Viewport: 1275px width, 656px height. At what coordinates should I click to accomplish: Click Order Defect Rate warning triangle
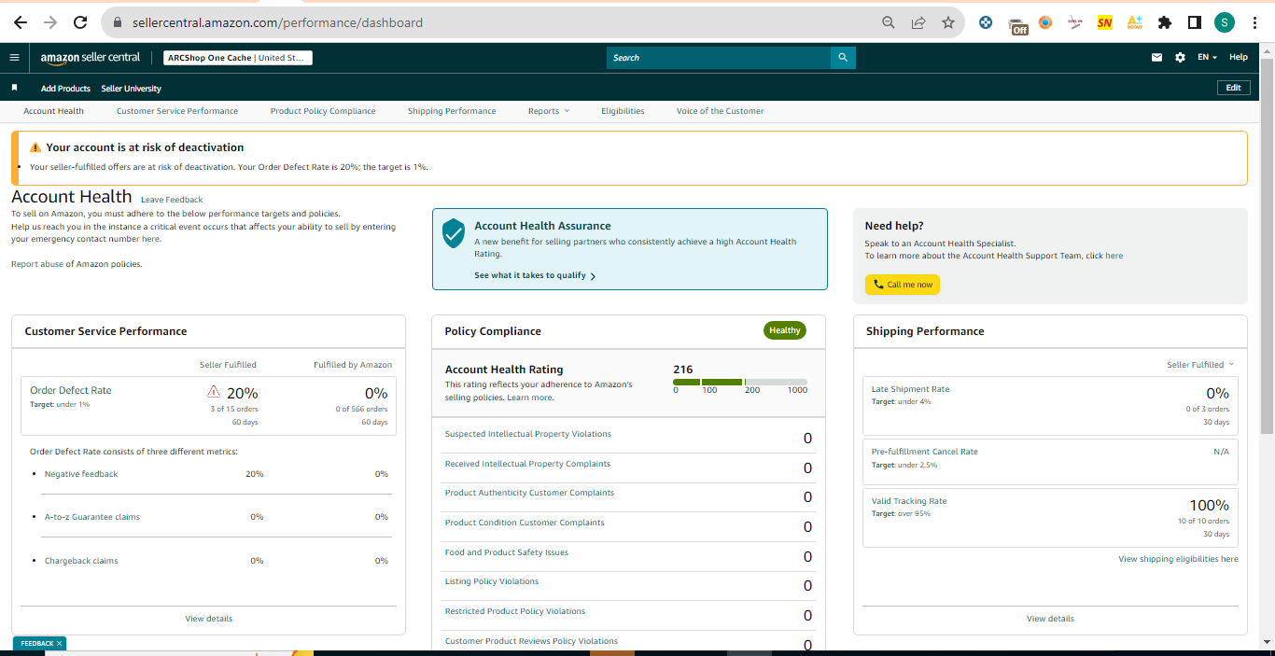click(214, 392)
